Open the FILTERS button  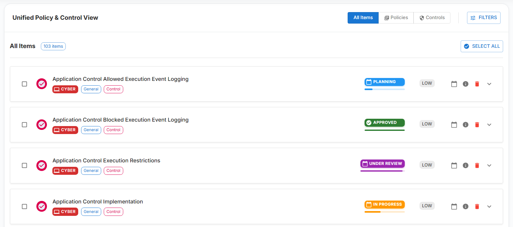coord(484,18)
